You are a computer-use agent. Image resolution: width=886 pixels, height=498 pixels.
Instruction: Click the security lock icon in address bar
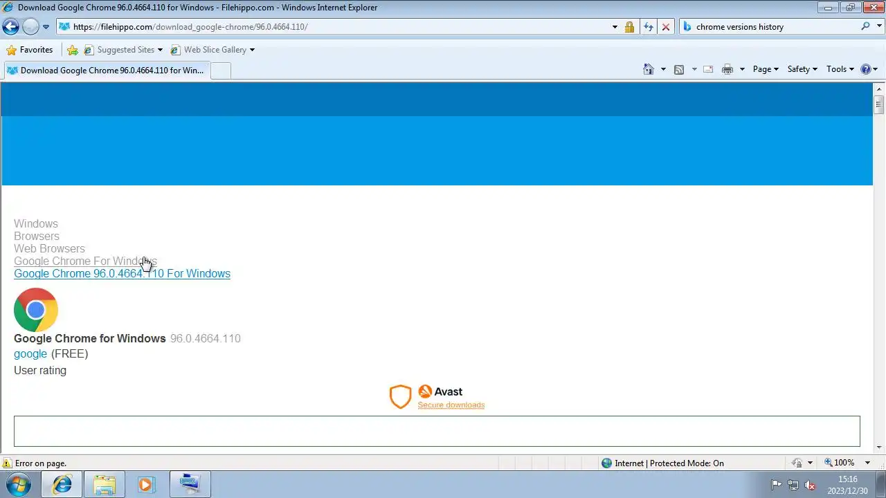pos(629,27)
